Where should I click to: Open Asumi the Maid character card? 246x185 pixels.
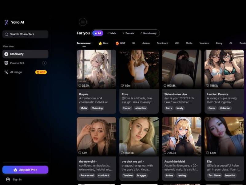[x=181, y=145]
